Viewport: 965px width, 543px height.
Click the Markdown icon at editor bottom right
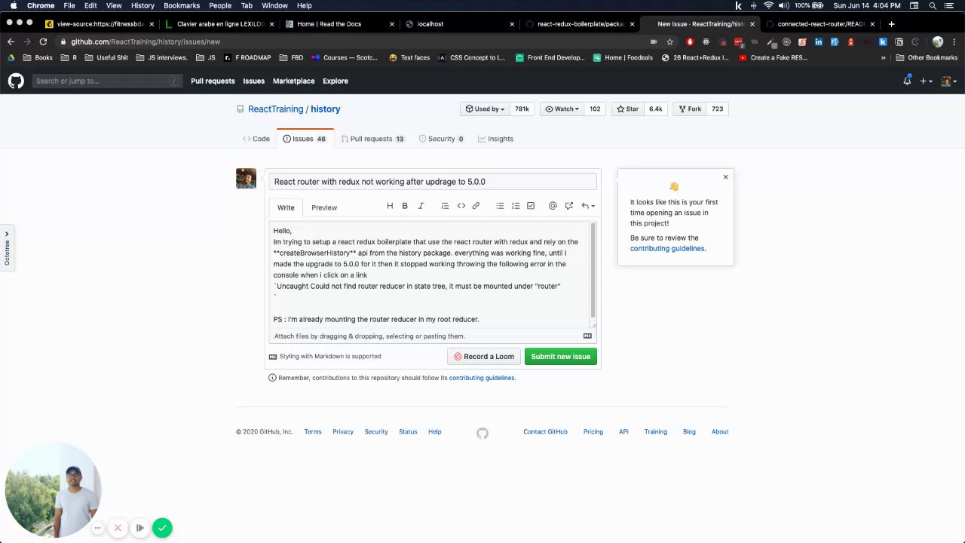[587, 336]
